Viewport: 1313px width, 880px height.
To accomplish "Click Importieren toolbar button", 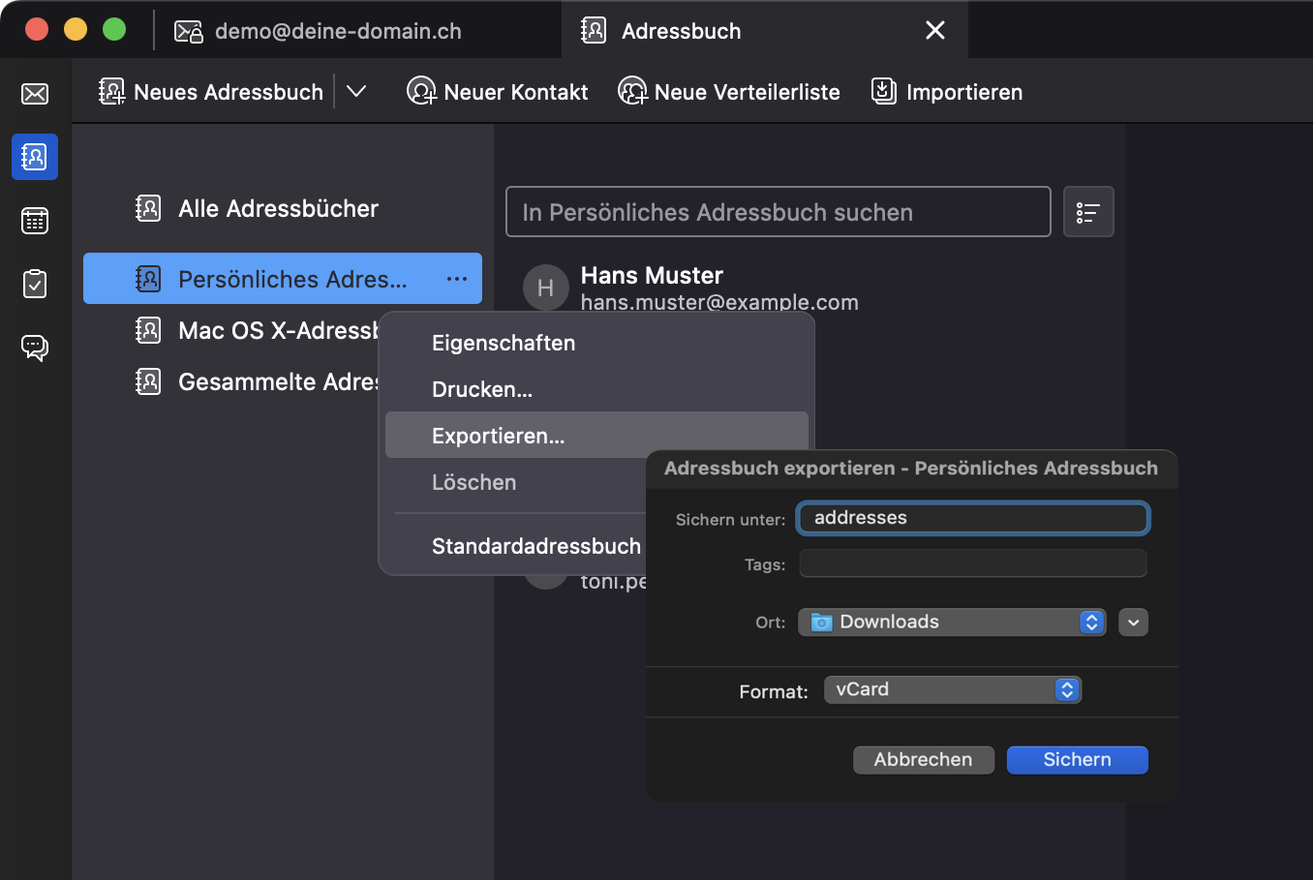I will click(947, 92).
